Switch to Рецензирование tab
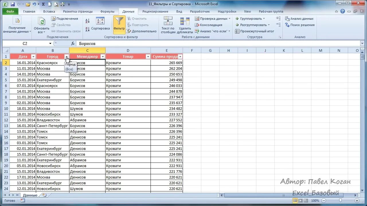Viewport: 367px width, 206px height. [155, 11]
